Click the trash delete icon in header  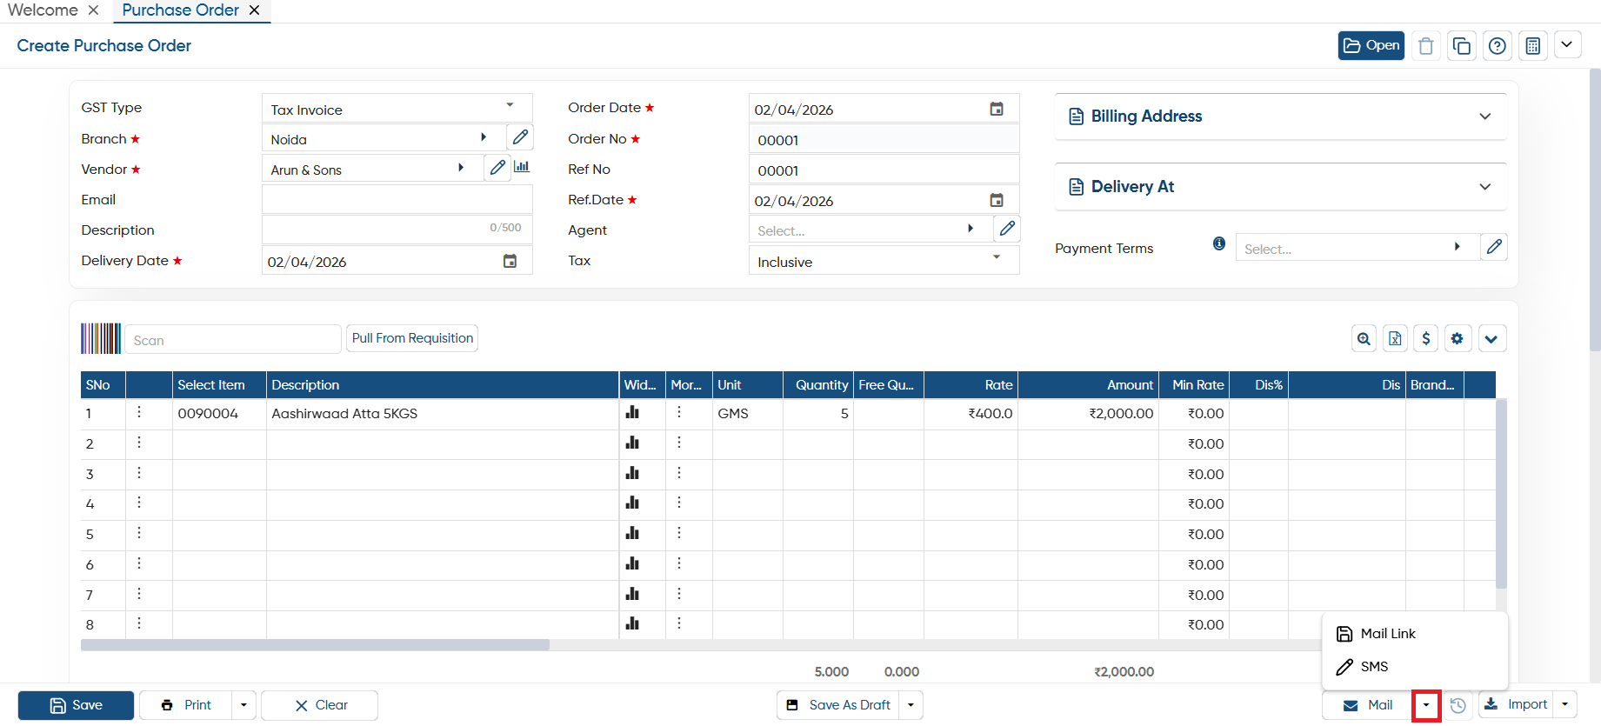(x=1426, y=46)
